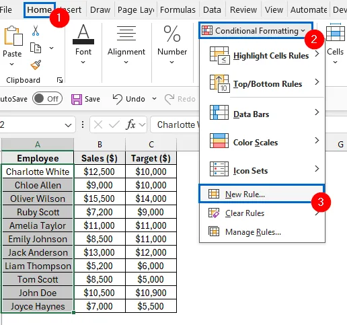Screen dimensions: 347x325
Task: Click the Enter checkmark in formula bar
Action: (x=114, y=124)
